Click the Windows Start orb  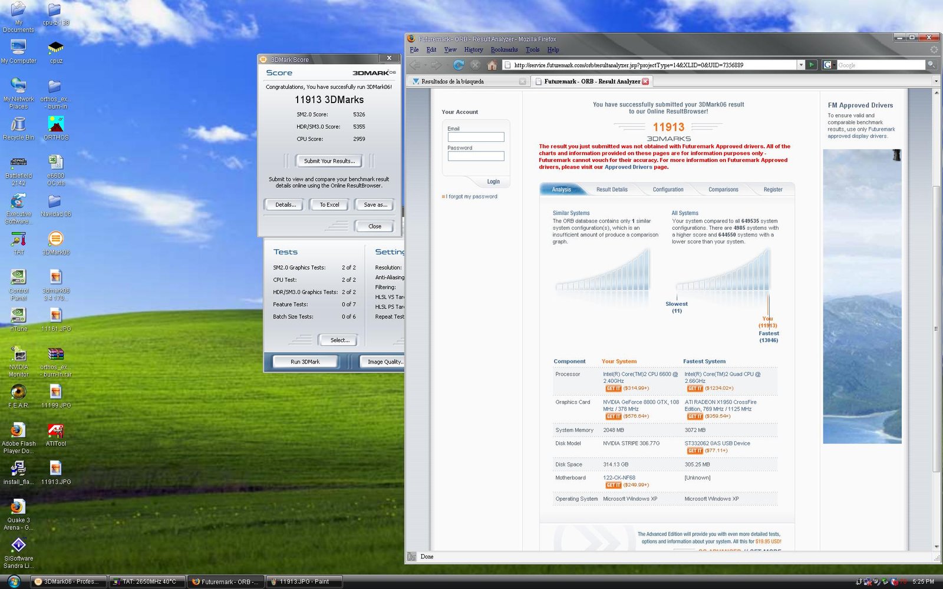[13, 581]
